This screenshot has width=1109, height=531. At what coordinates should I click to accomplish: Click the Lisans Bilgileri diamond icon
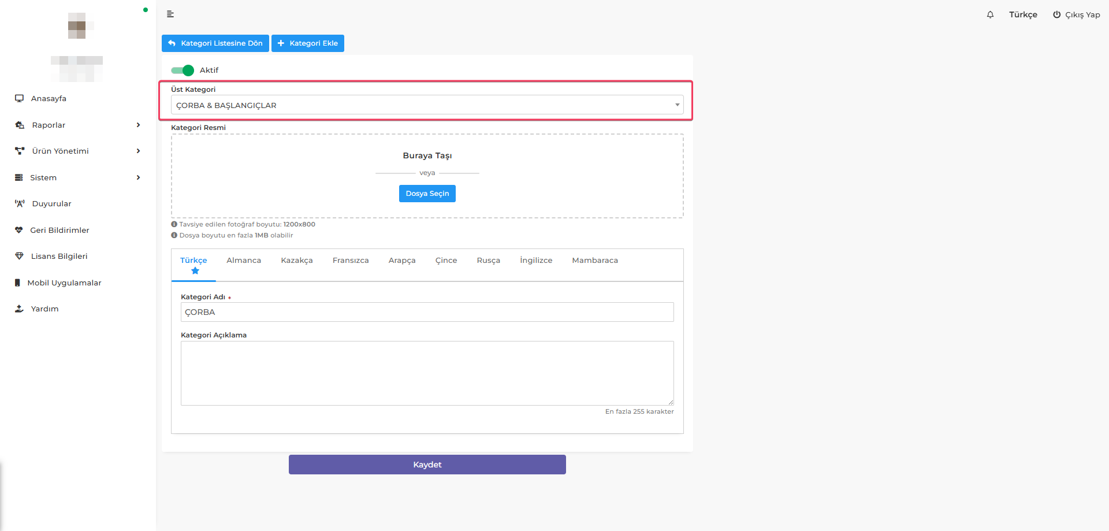click(19, 257)
